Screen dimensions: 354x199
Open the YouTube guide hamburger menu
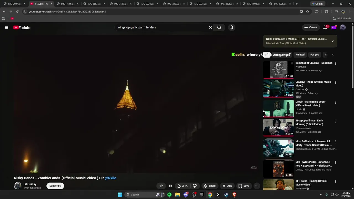[7, 27]
